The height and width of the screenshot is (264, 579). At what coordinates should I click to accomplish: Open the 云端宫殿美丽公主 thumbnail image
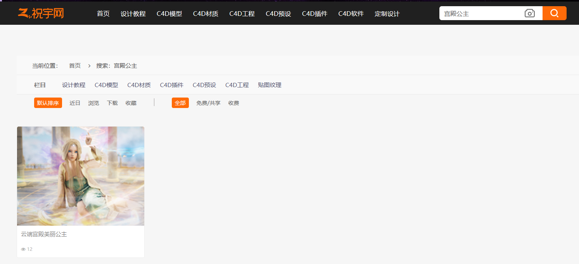(x=81, y=176)
